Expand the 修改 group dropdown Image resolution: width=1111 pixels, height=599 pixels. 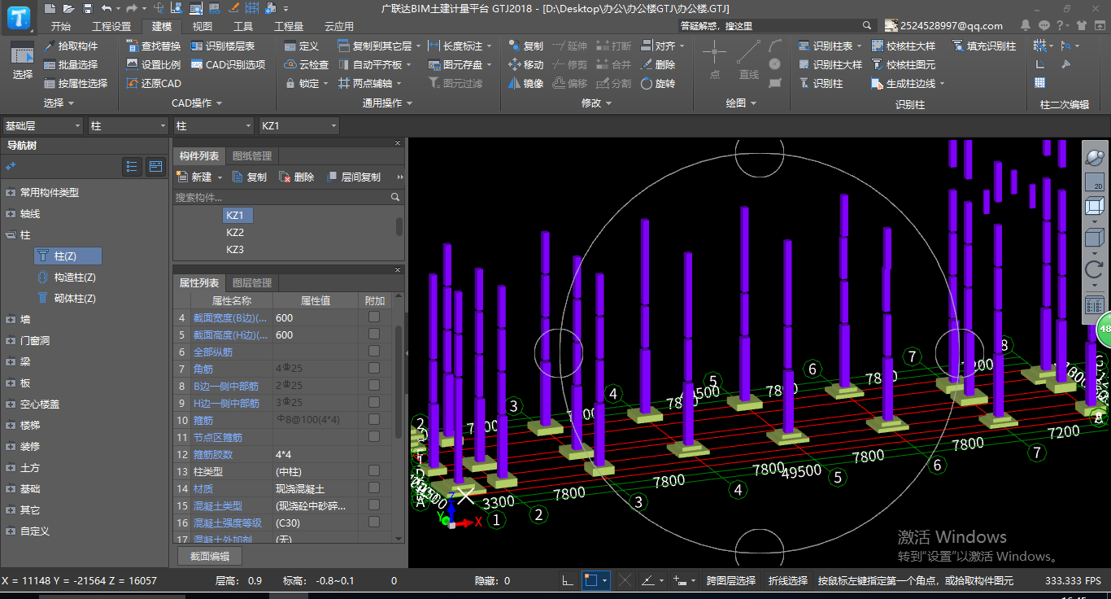(x=608, y=103)
